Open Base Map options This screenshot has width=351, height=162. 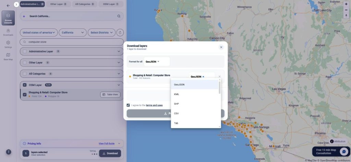click(x=8, y=57)
